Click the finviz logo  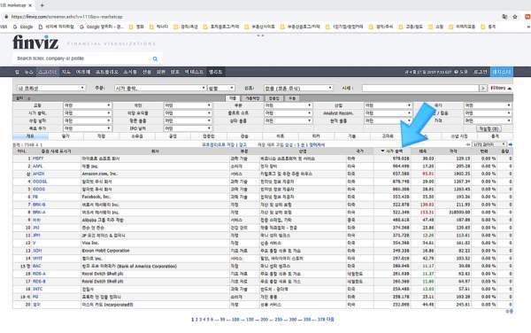(35, 42)
